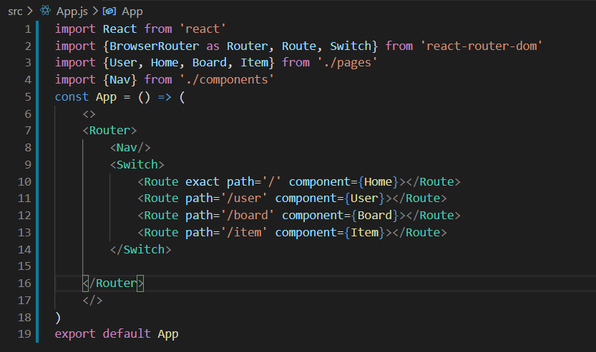Screen dimensions: 596x352
Task: Click line number 10 in the gutter
Action: click(24, 181)
